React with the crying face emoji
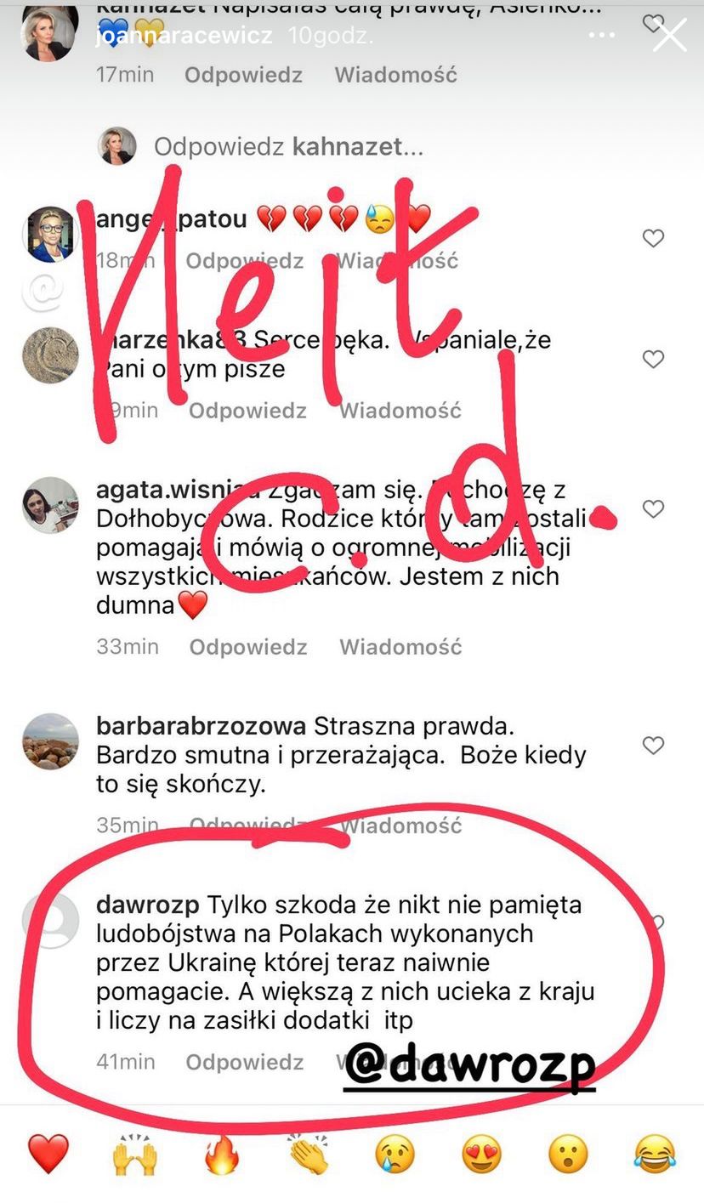 click(395, 1155)
